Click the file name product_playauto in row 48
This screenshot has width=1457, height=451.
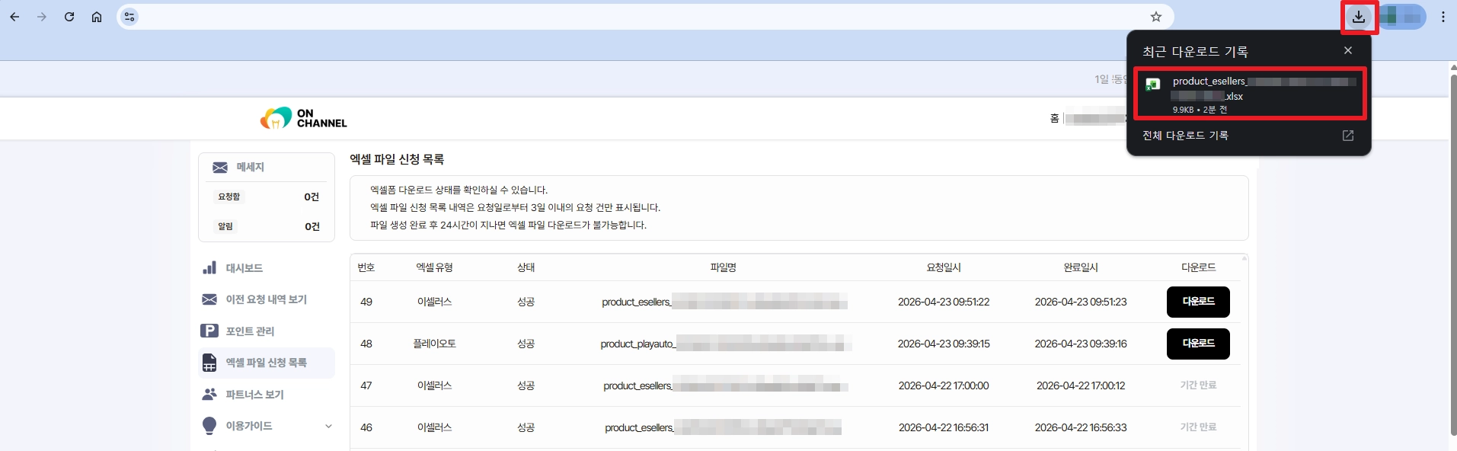(x=725, y=344)
